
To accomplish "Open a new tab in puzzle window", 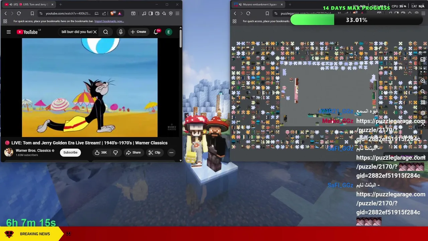I will [x=290, y=4].
